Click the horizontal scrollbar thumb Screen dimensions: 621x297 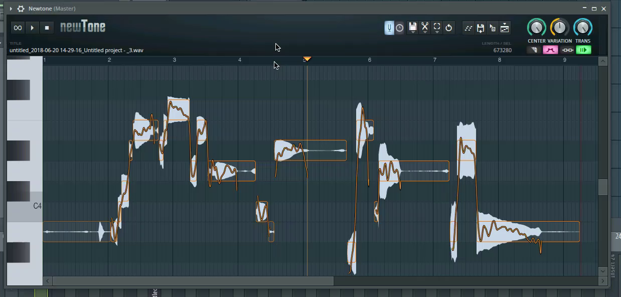click(193, 281)
